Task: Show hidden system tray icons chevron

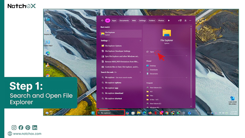Action: click(x=208, y=113)
